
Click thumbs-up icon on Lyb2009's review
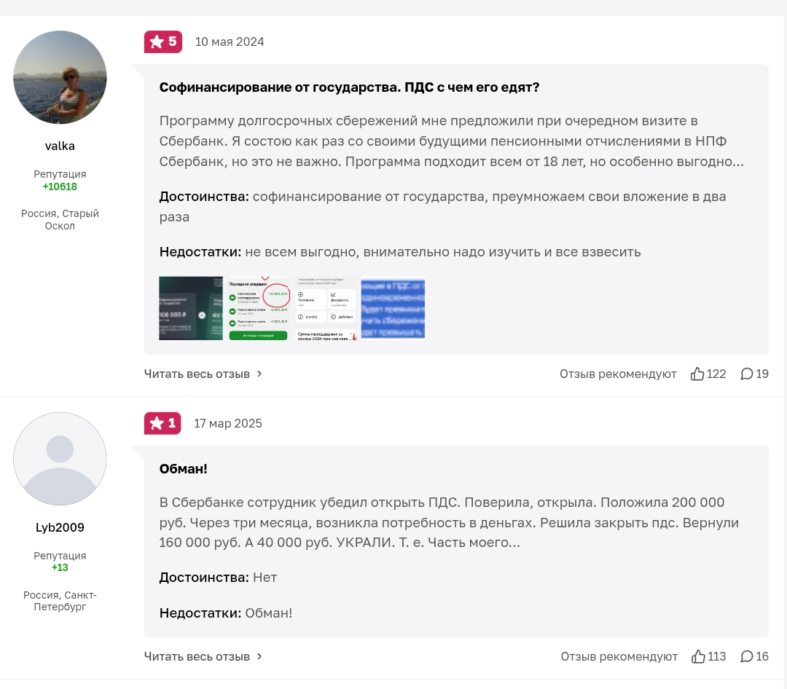698,656
